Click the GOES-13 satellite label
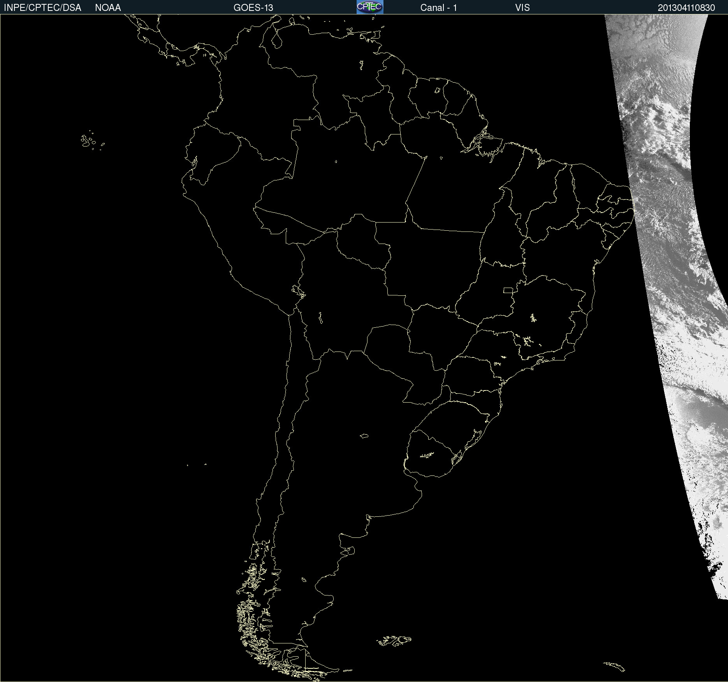Image resolution: width=728 pixels, height=682 pixels. (x=253, y=8)
